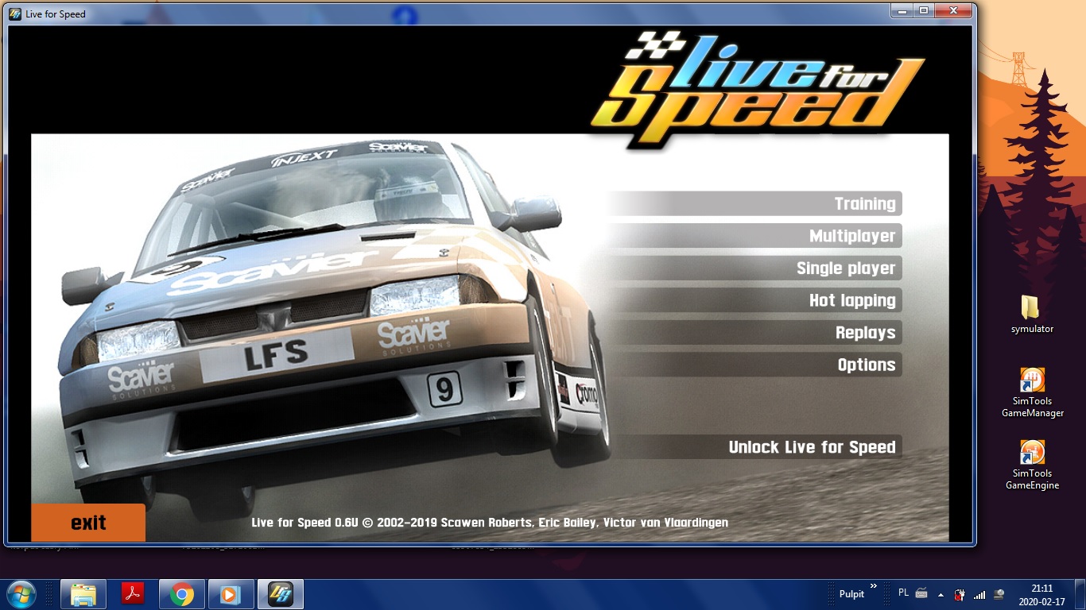Viewport: 1086px width, 610px height.
Task: Click the Live for Speed title bar icon
Action: point(15,14)
